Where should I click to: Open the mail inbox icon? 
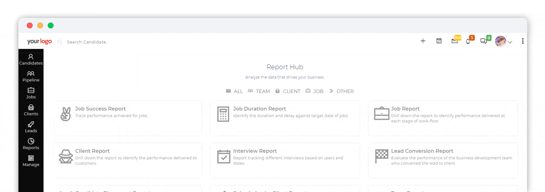pyautogui.click(x=455, y=41)
